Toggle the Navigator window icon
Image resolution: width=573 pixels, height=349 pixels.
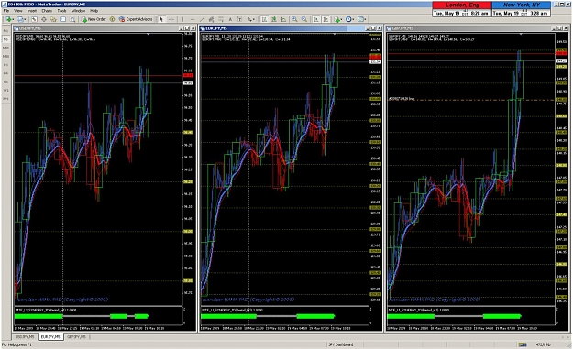53,19
